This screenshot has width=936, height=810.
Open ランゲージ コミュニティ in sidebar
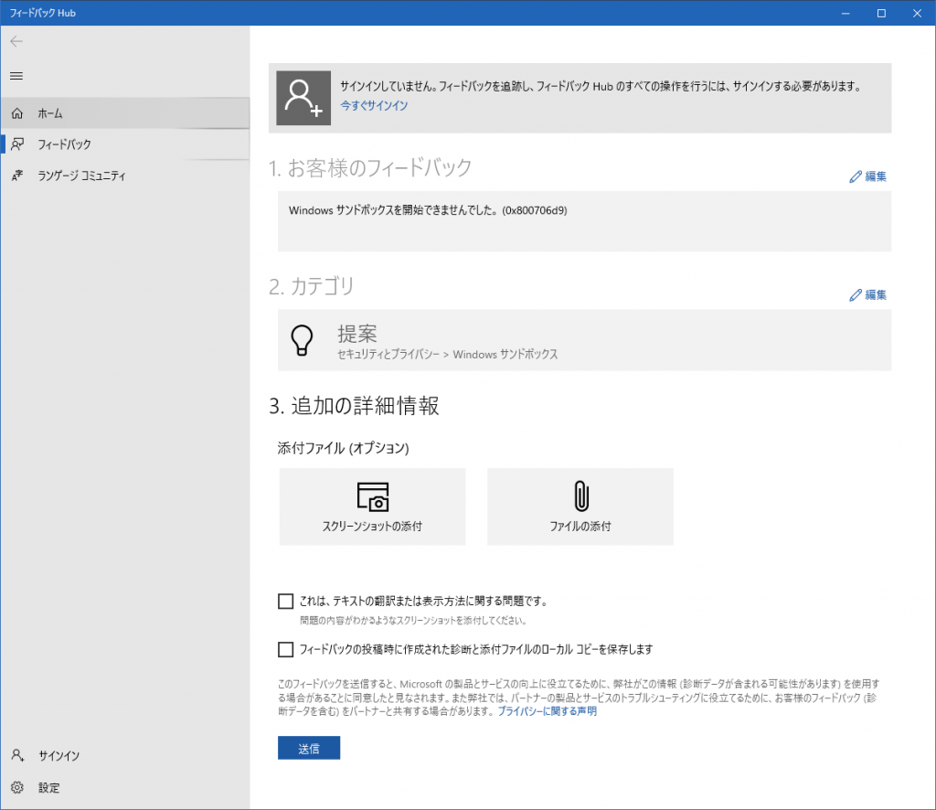point(81,176)
